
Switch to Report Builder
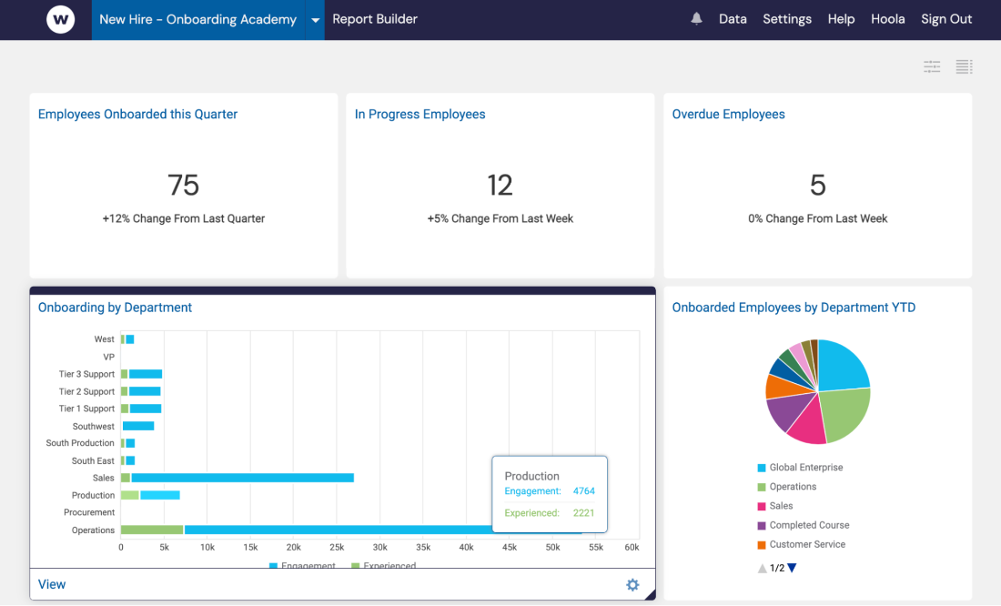point(375,18)
